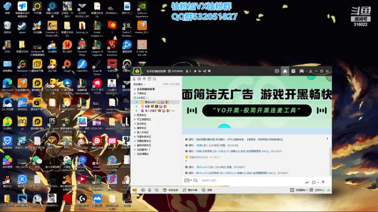Click the scroll-to-top arrow in chat log
The height and width of the screenshot is (212, 378).
(327, 139)
